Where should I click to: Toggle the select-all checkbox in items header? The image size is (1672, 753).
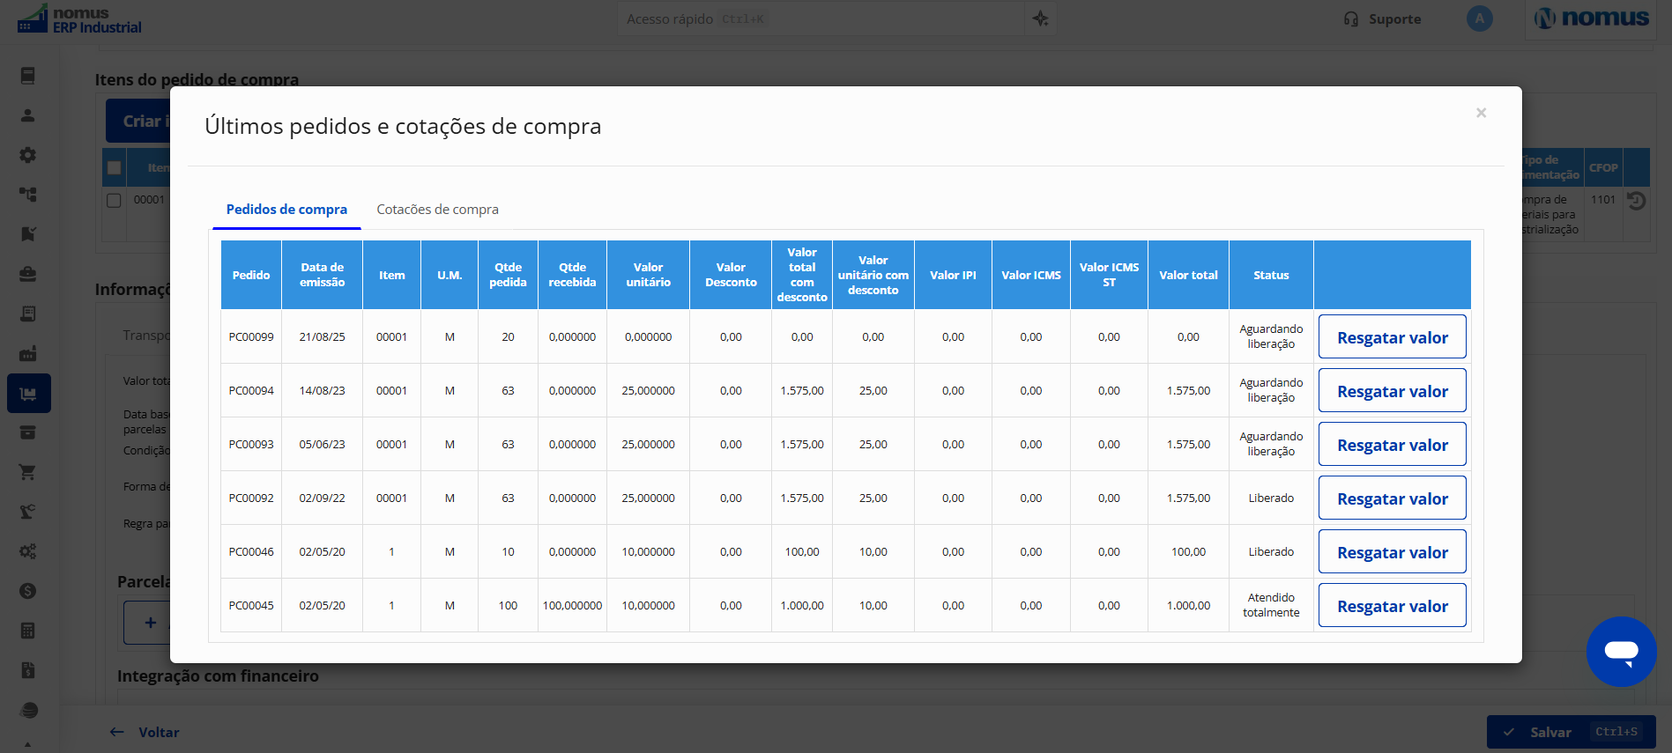click(x=114, y=167)
